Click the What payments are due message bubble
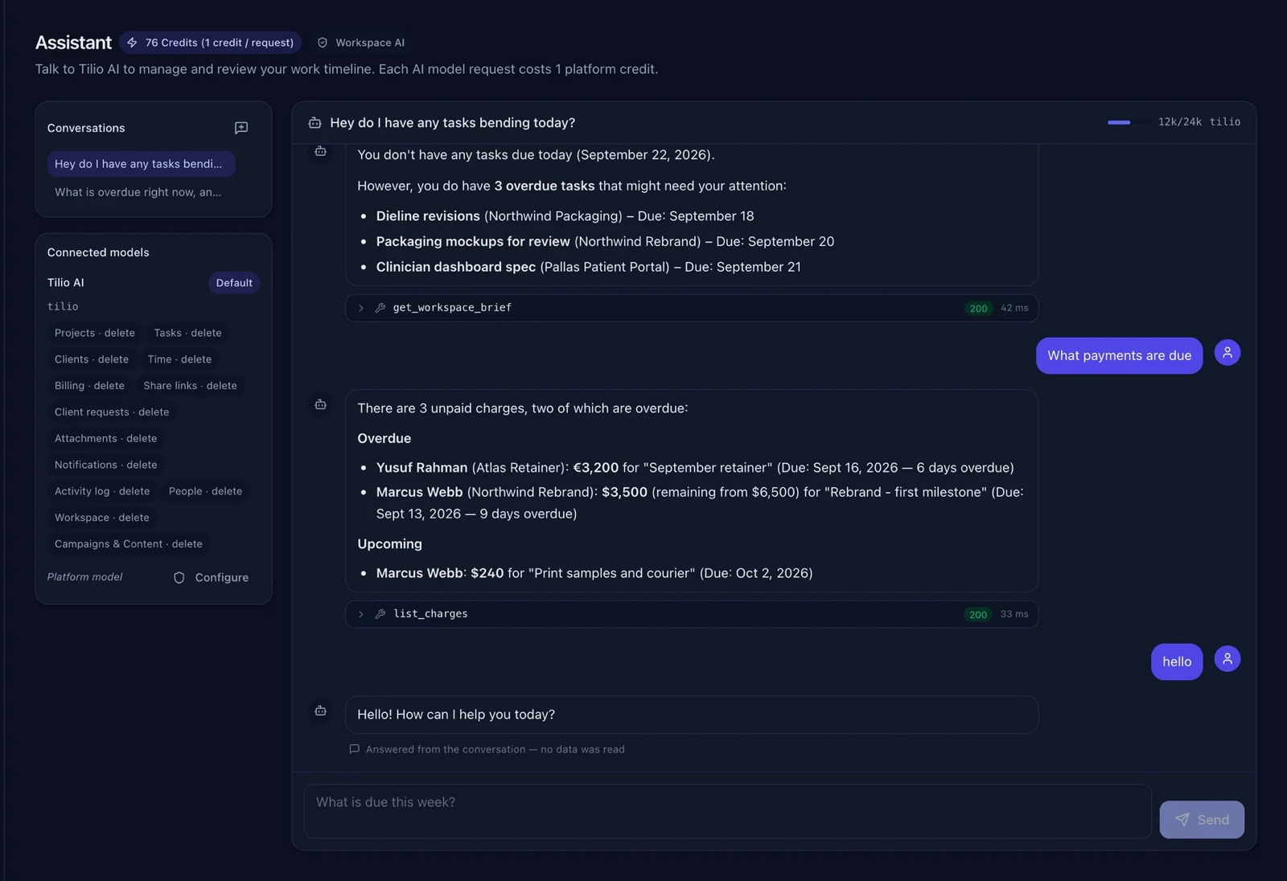Image resolution: width=1287 pixels, height=881 pixels. [1119, 355]
